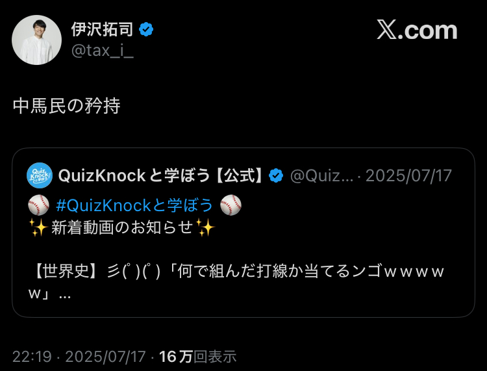Click the sparkle emoji before 新着動画のお知らせ
This screenshot has width=487, height=371.
coord(38,227)
